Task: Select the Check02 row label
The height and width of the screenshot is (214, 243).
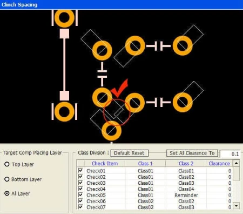Action: [96, 177]
